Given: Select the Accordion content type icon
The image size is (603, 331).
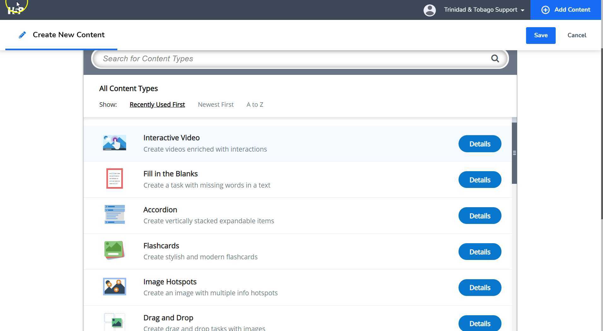Looking at the screenshot, I should pyautogui.click(x=114, y=215).
